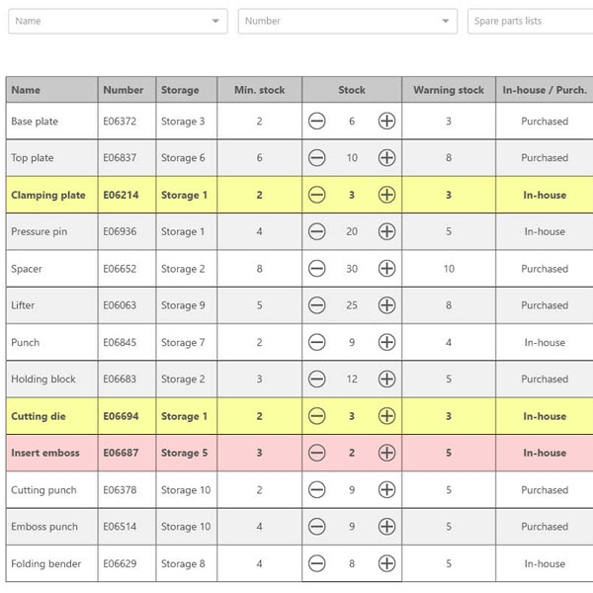Sort by the Number column header
The height and width of the screenshot is (593, 593).
127,90
